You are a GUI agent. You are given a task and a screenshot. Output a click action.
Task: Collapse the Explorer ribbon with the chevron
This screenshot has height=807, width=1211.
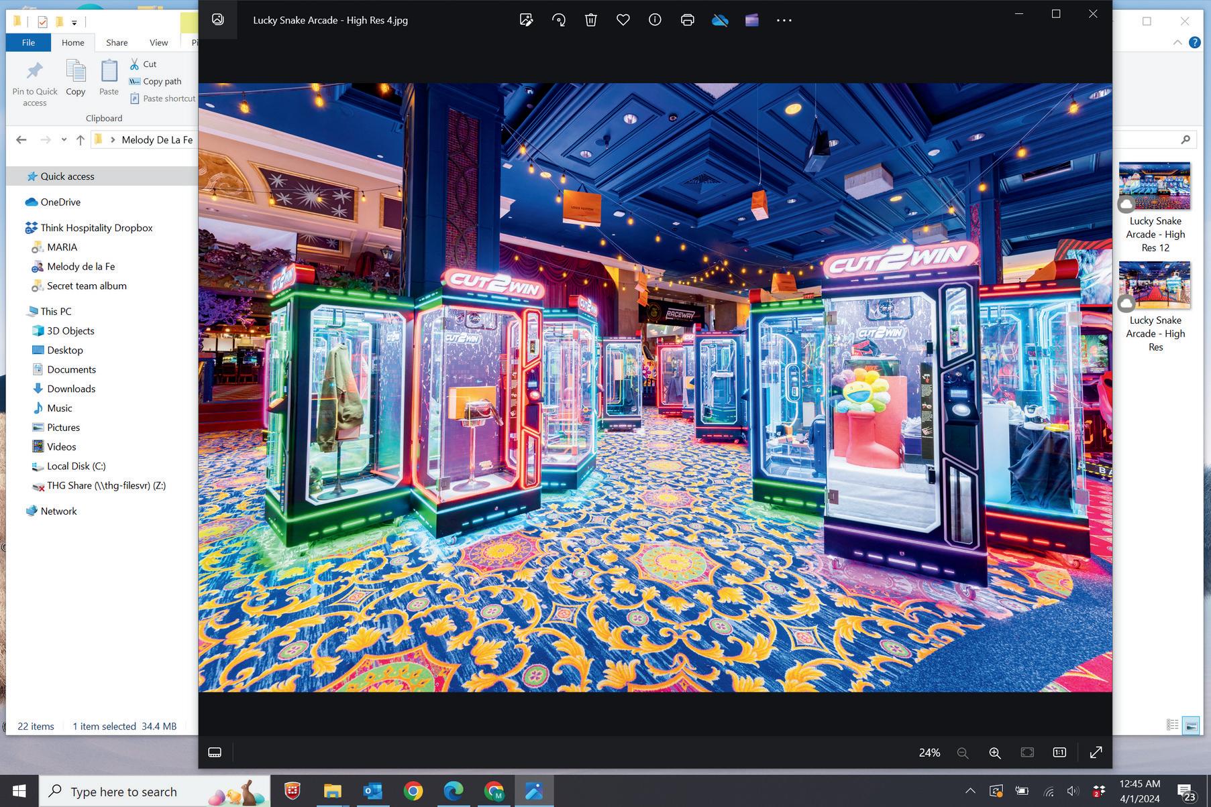click(1177, 42)
